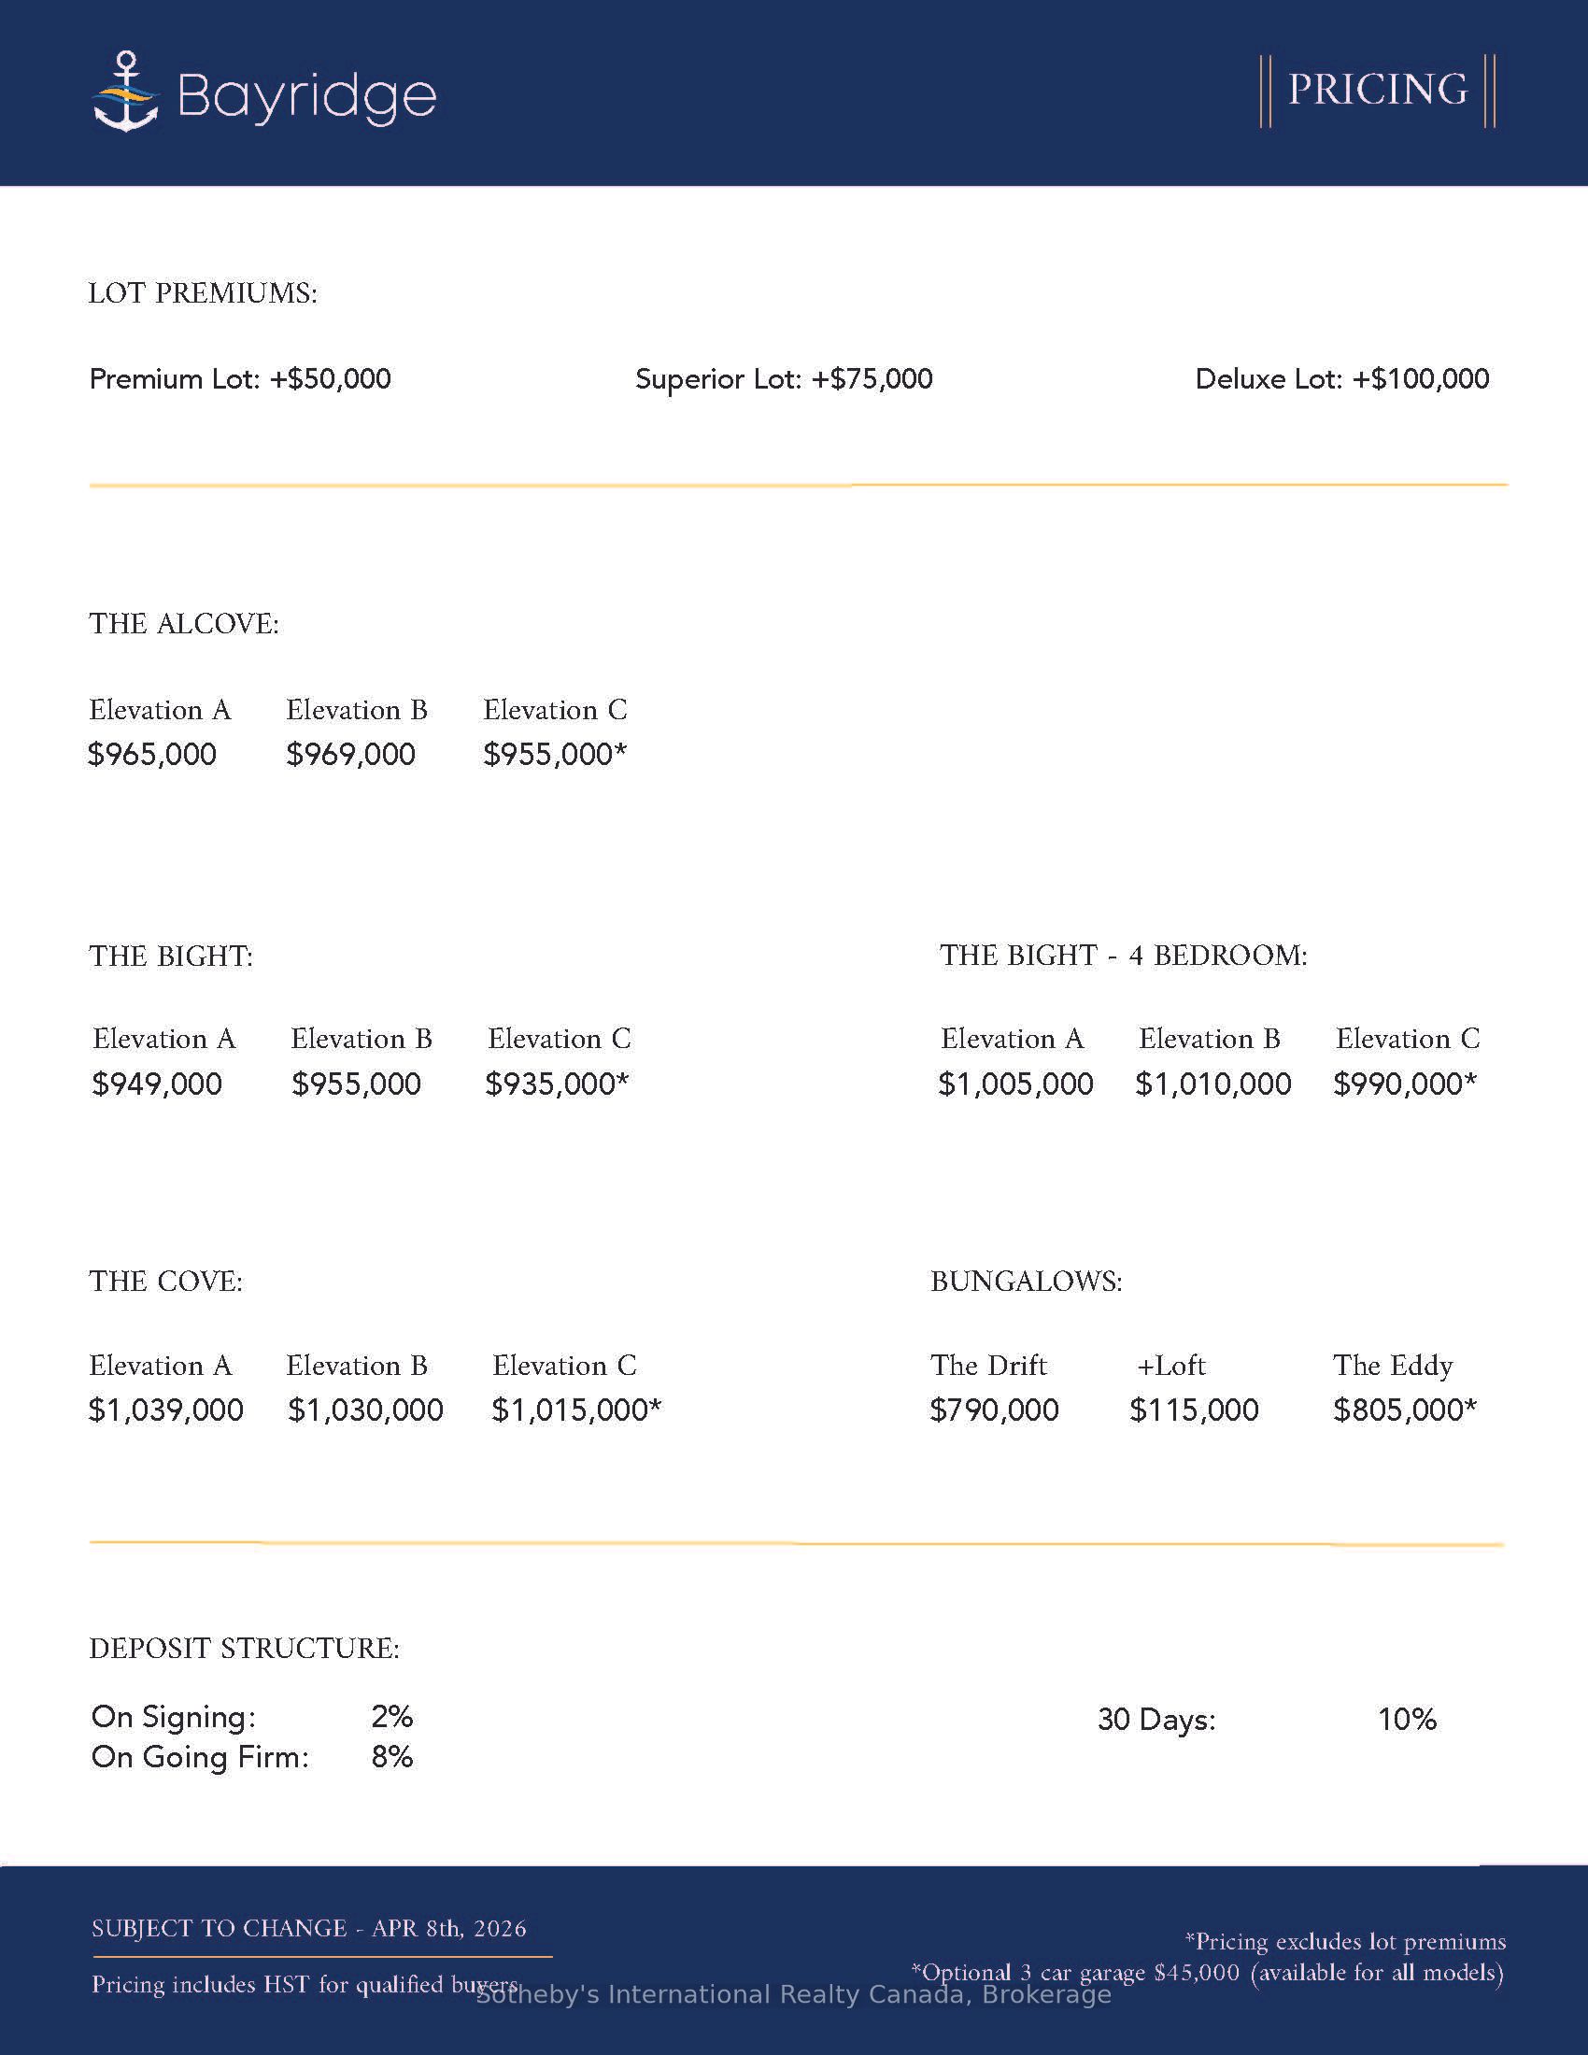Click the +Loft price $115,000
Screen dimensions: 1588x2055
pyautogui.click(x=1194, y=1410)
